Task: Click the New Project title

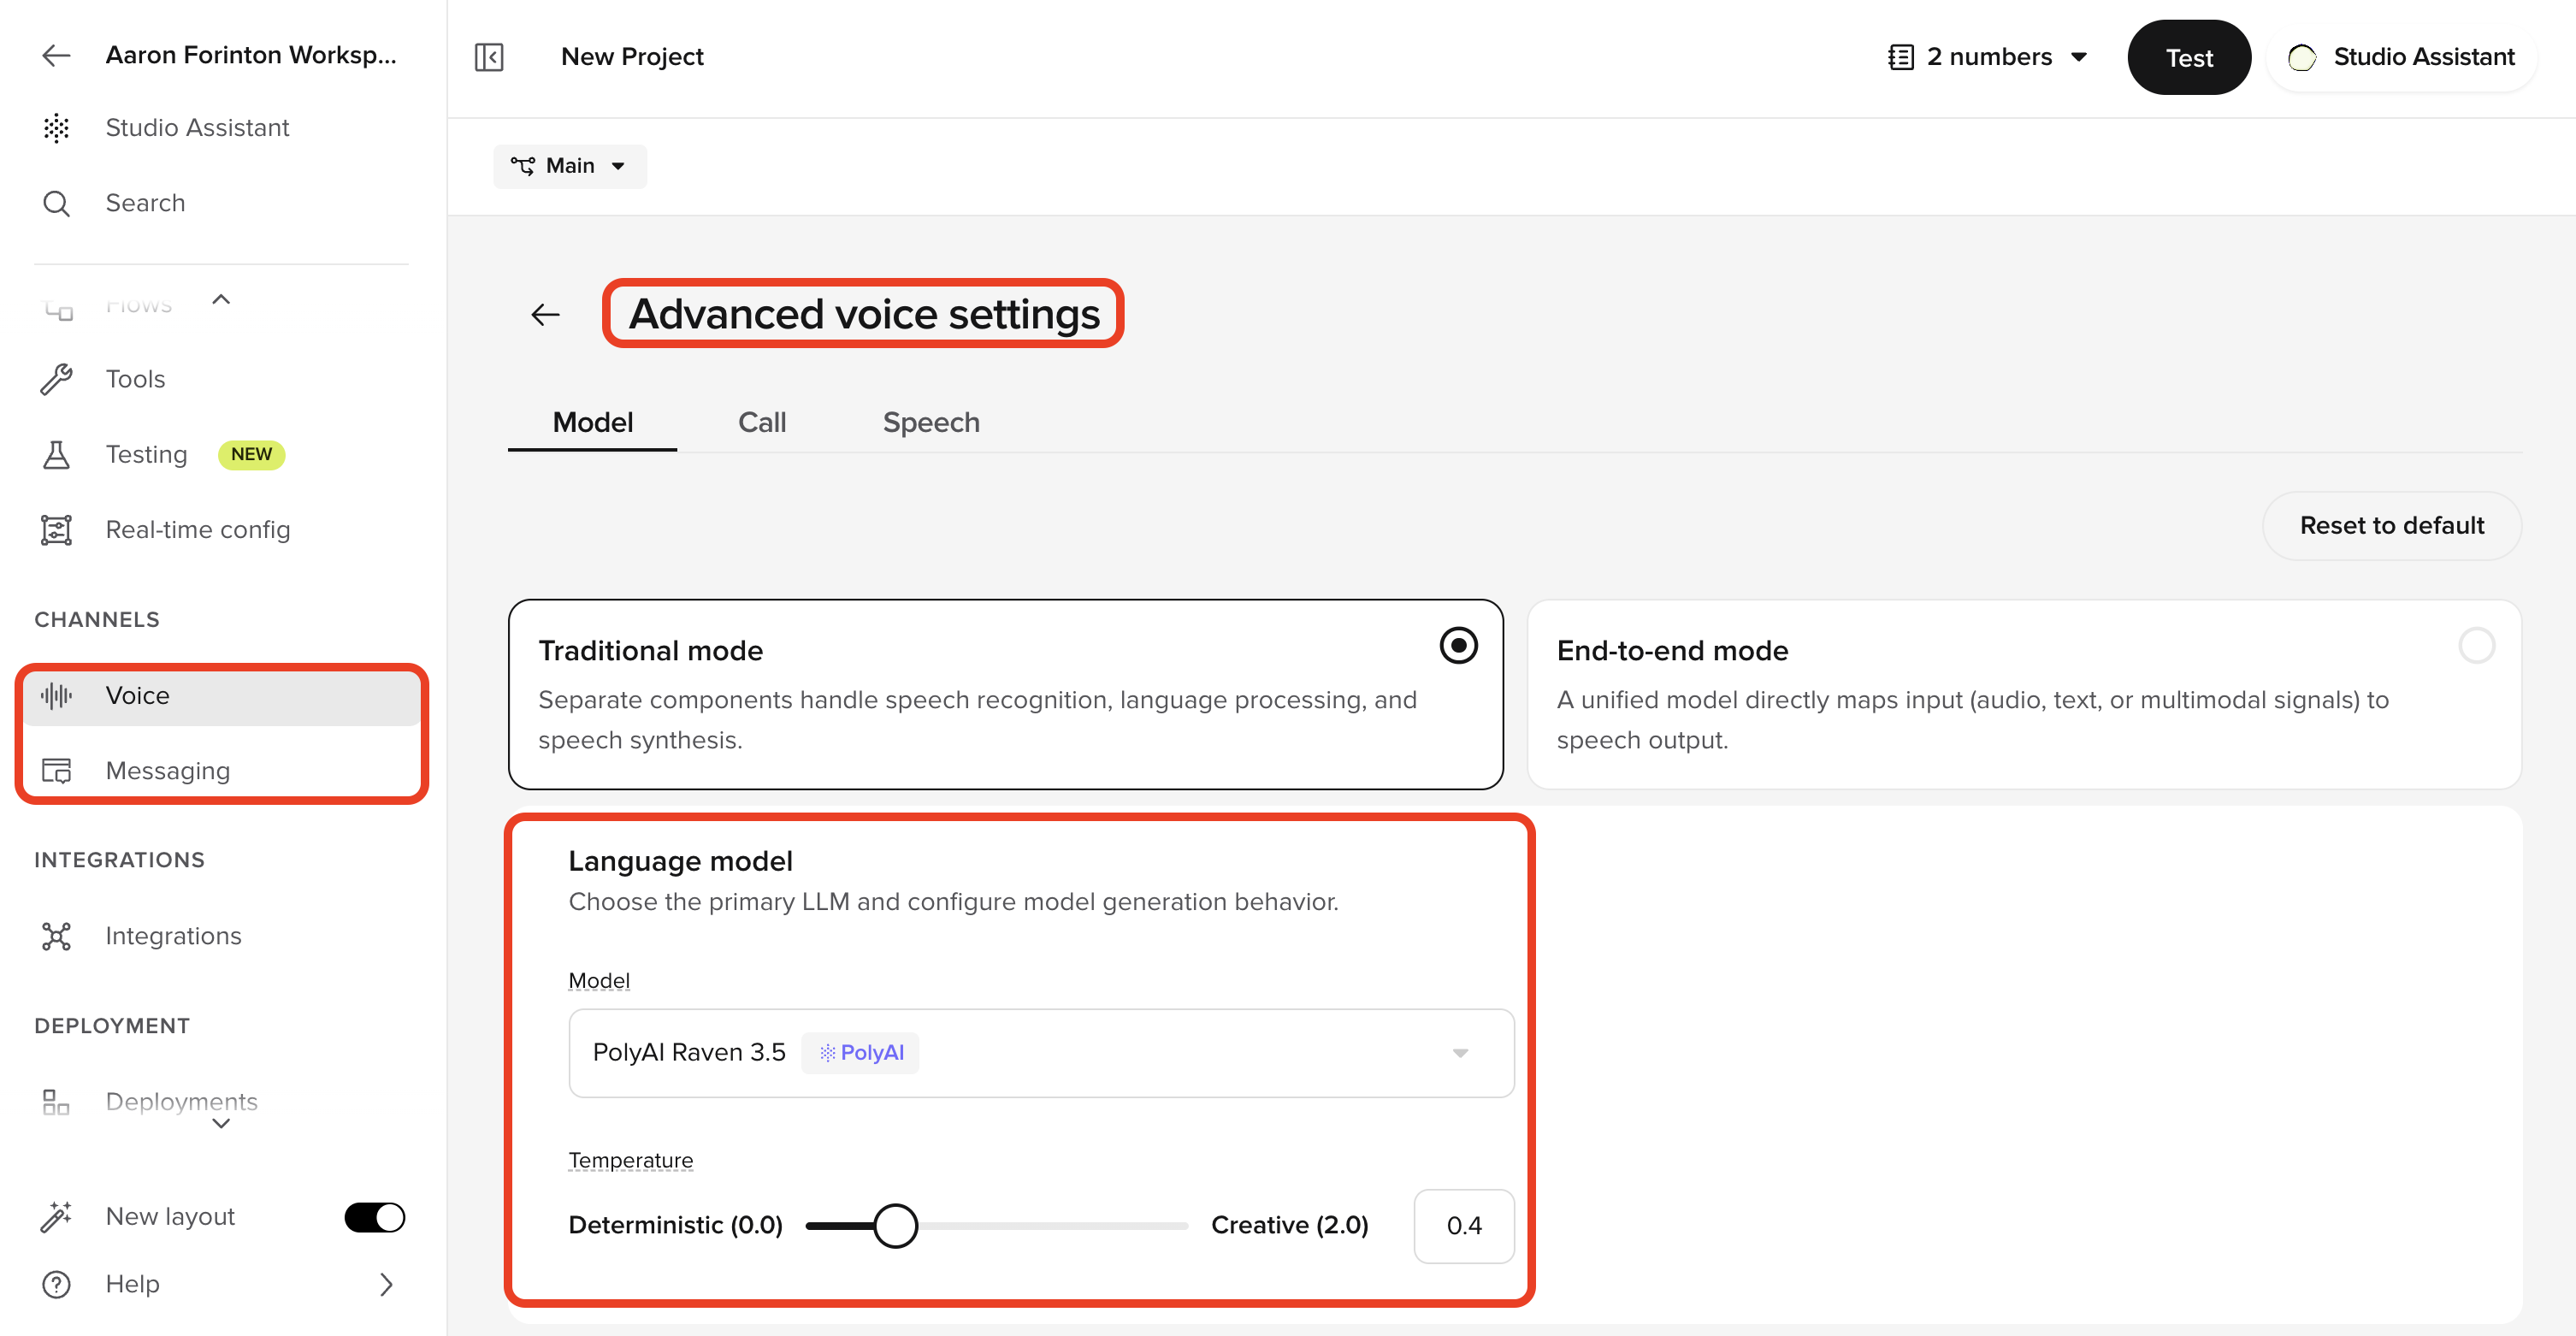Action: click(632, 57)
